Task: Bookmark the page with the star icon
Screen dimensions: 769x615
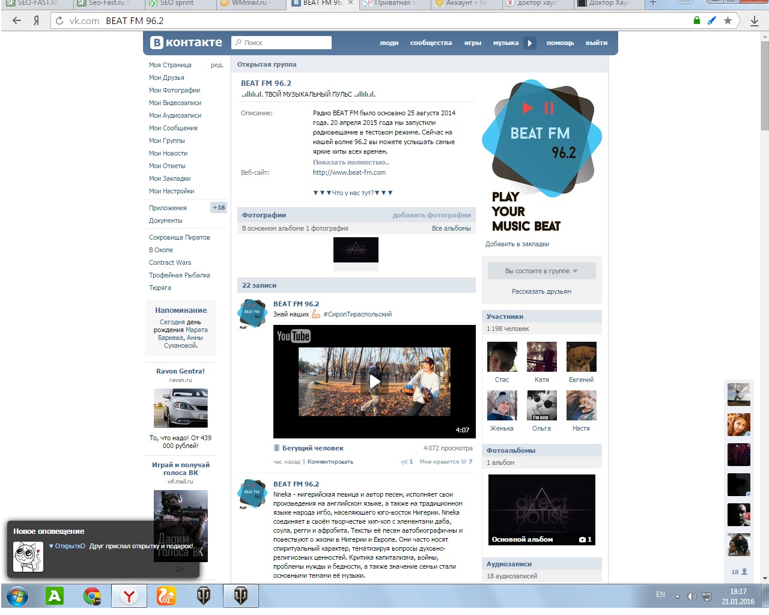Action: click(x=728, y=20)
